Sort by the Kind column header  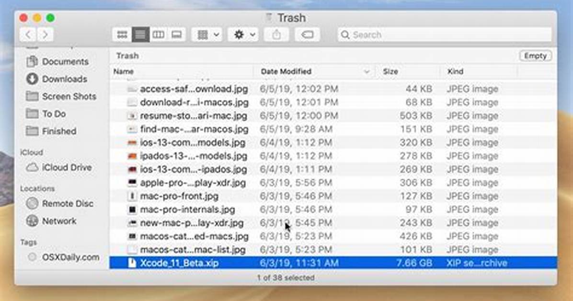point(455,71)
